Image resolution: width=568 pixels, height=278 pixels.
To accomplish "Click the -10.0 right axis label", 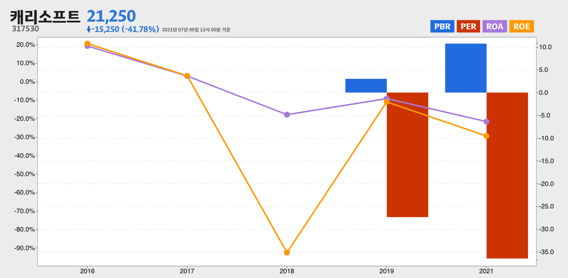I will point(546,138).
